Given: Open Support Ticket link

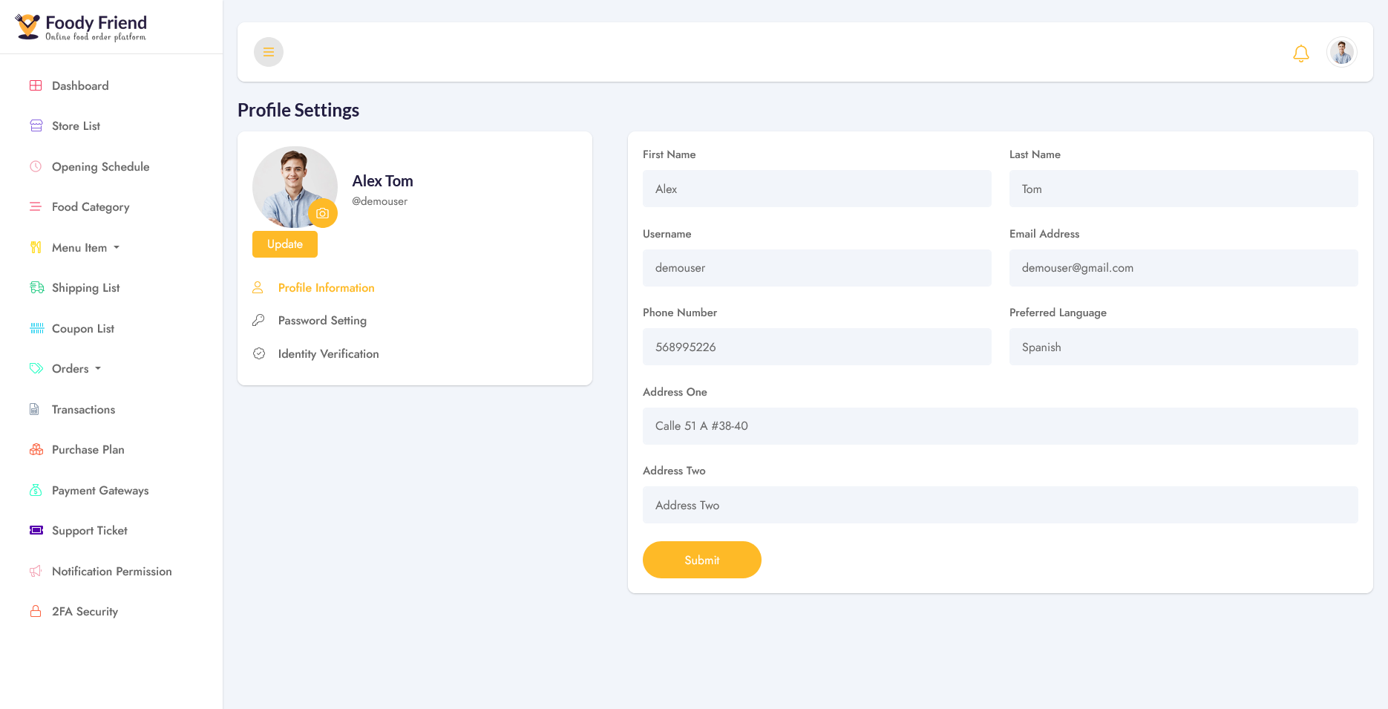Looking at the screenshot, I should pyautogui.click(x=90, y=530).
